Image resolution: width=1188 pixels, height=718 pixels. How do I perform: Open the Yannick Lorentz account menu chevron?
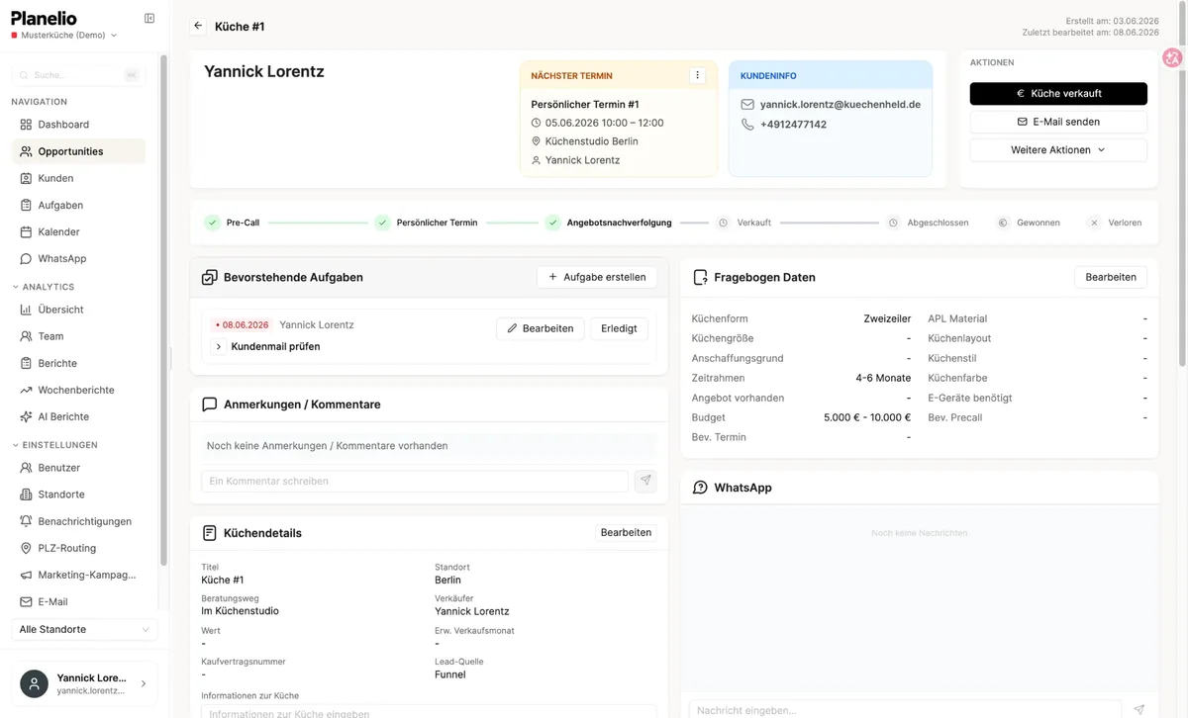[x=144, y=683]
